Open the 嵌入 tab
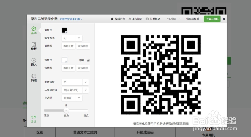The height and width of the screenshot is (137, 251). pos(34,62)
